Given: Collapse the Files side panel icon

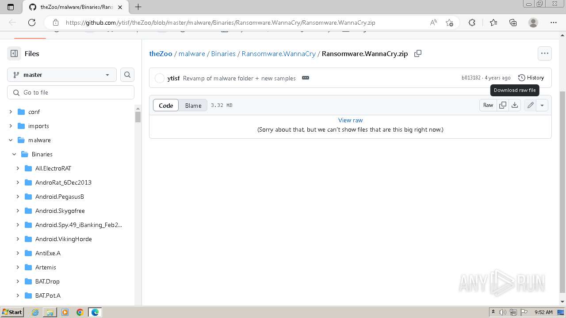Looking at the screenshot, I should click(x=14, y=53).
